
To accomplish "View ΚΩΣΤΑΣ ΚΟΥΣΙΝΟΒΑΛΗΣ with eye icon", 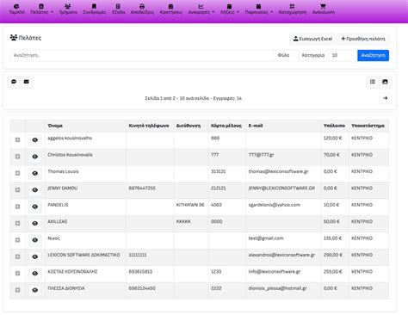I will pos(35,274).
